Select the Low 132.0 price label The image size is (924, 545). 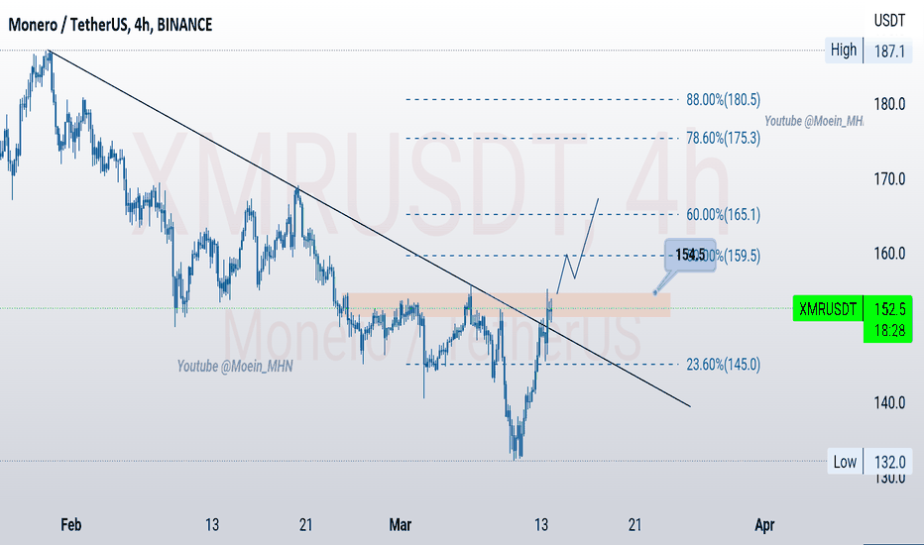pyautogui.click(x=869, y=462)
